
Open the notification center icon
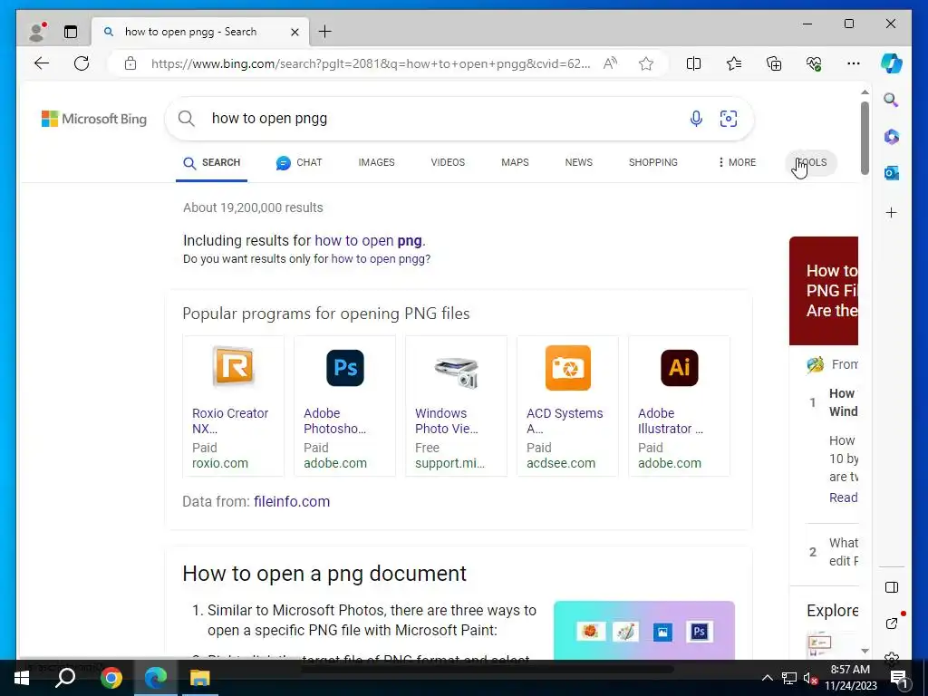click(899, 679)
